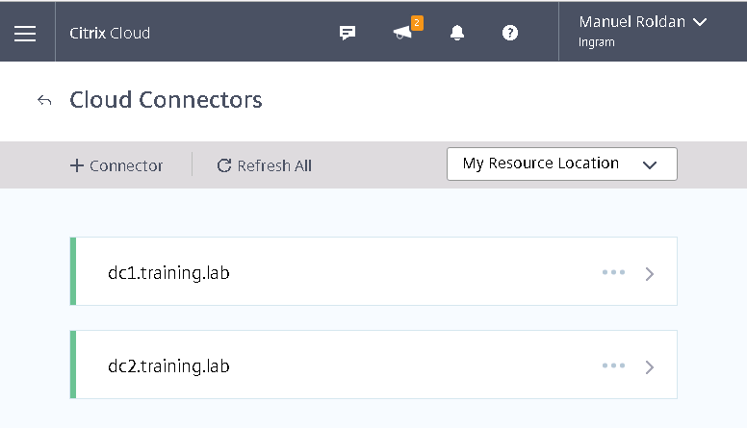Click the orange announcement count badge
Image resolution: width=747 pixels, height=428 pixels.
pyautogui.click(x=417, y=23)
